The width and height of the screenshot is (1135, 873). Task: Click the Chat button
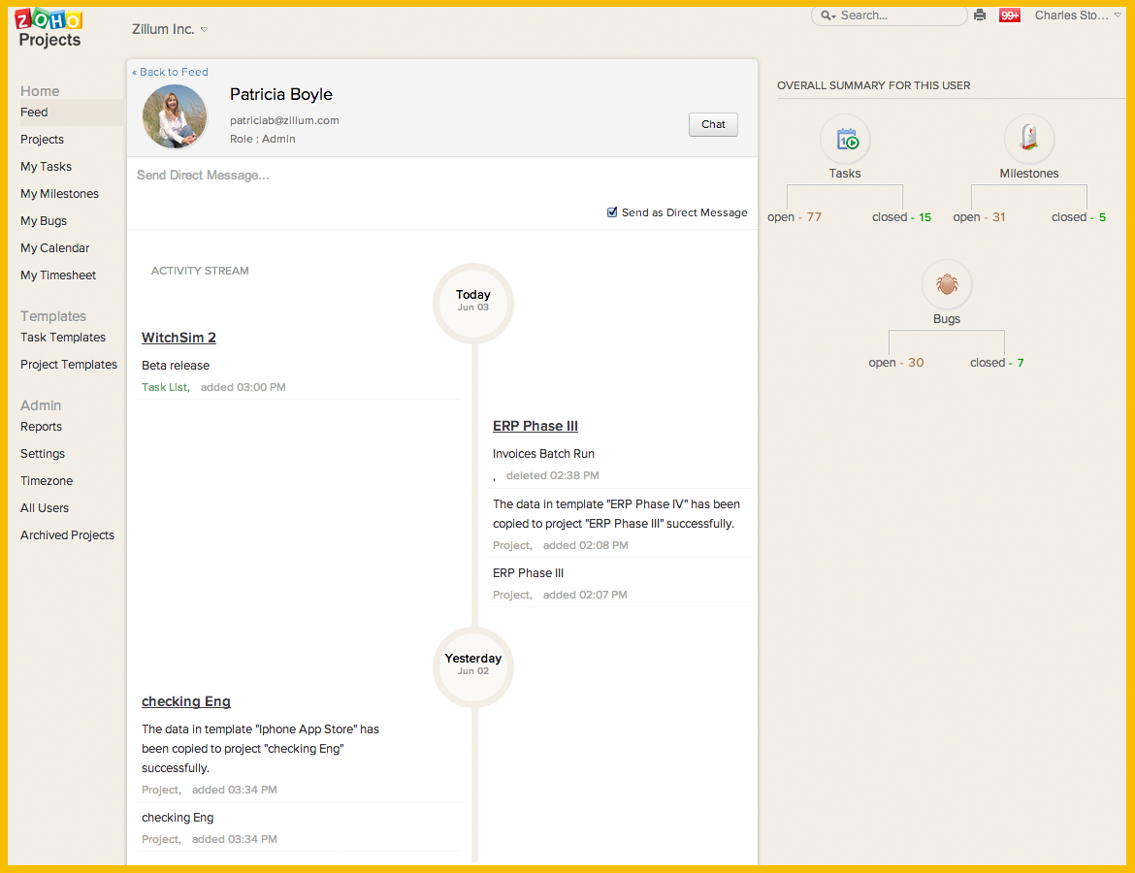[x=712, y=124]
